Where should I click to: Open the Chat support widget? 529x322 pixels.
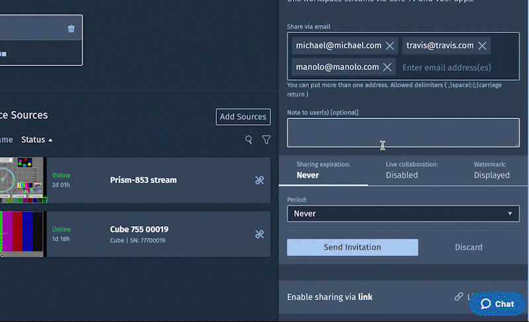(x=497, y=303)
